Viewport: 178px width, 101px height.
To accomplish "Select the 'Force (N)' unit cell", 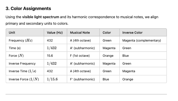I will point(25,56).
